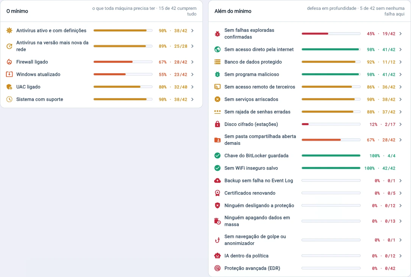Click the antivirus icon beside 'Antivírus ativo e com definições'
Viewport: 411px width, 277px height.
point(9,31)
